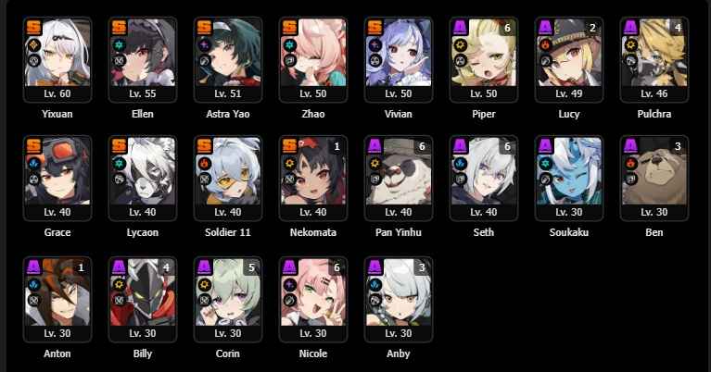711x372 pixels.
Task: Click the number 4 badge on Pulchra
Action: click(x=678, y=28)
